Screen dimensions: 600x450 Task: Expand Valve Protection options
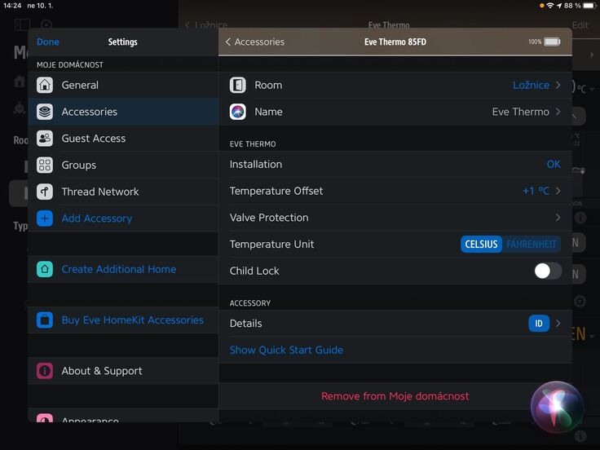pos(395,218)
